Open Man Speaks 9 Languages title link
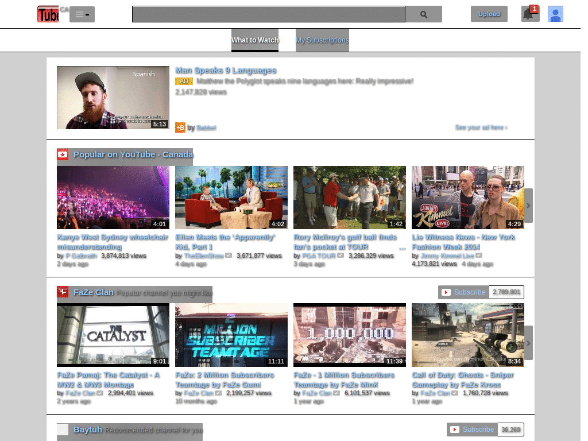Viewport: 588px width, 441px height. tap(226, 70)
